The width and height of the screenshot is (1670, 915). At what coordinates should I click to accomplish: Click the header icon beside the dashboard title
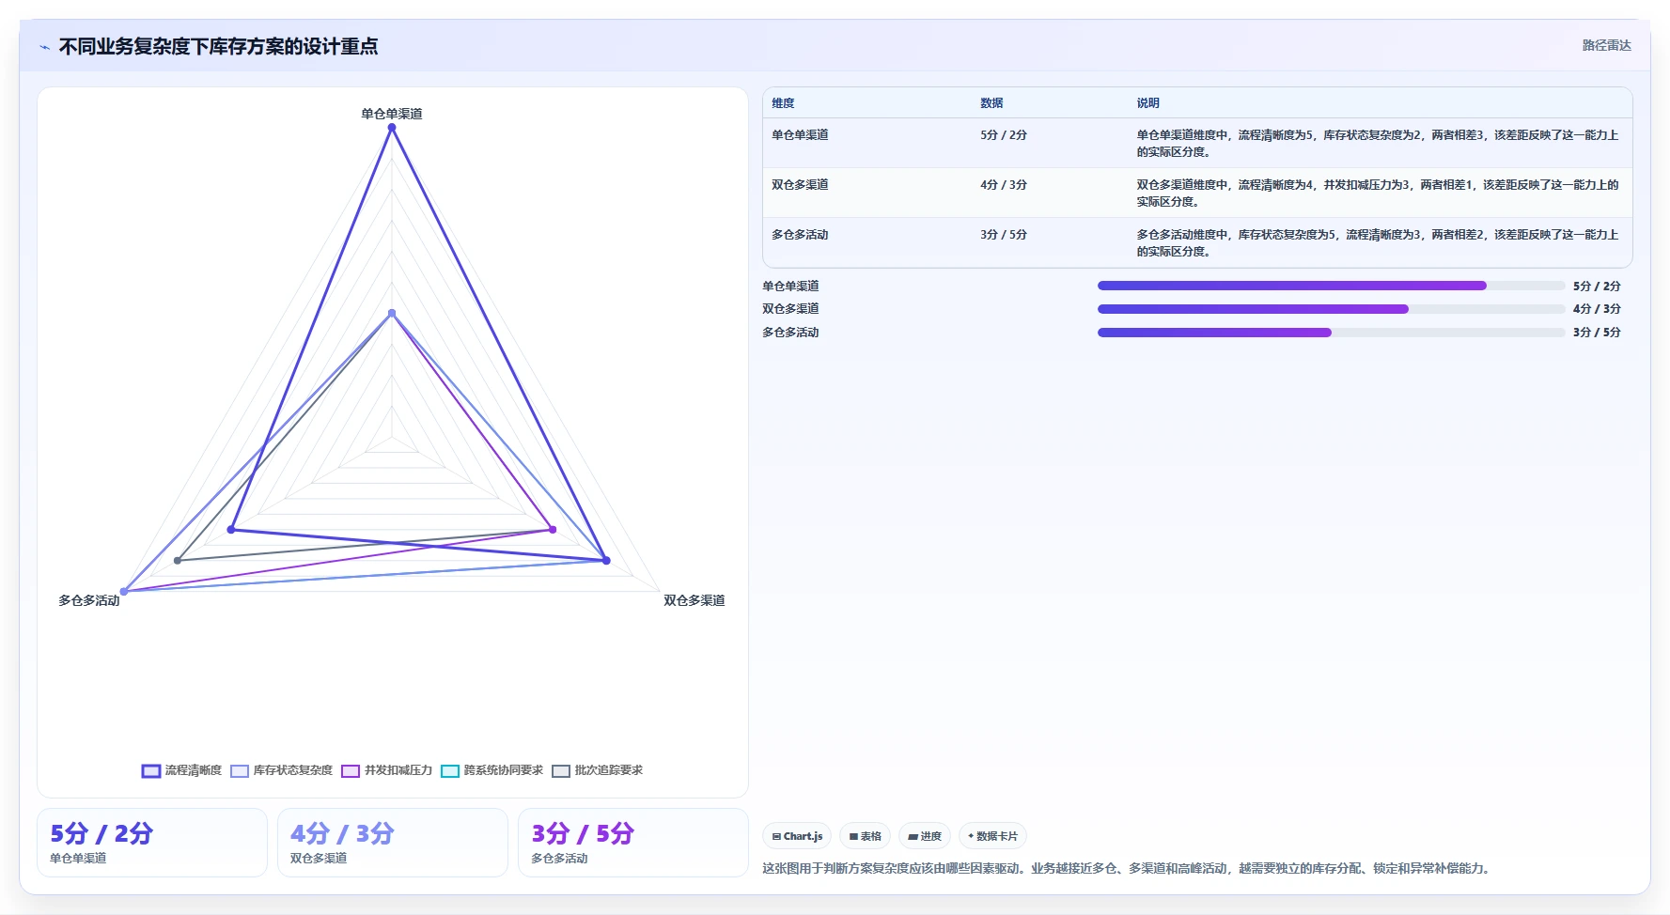[x=44, y=47]
